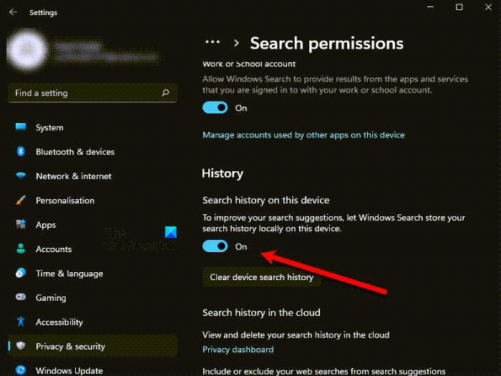This screenshot has height=376, width=501.
Task: Disable the Search history on this device toggle
Action: point(215,246)
